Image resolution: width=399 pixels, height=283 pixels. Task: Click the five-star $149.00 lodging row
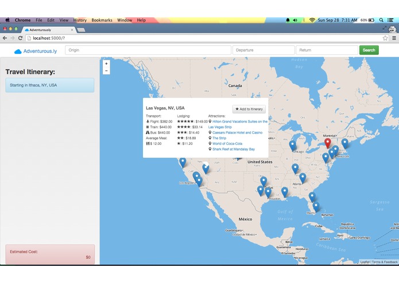(x=192, y=121)
